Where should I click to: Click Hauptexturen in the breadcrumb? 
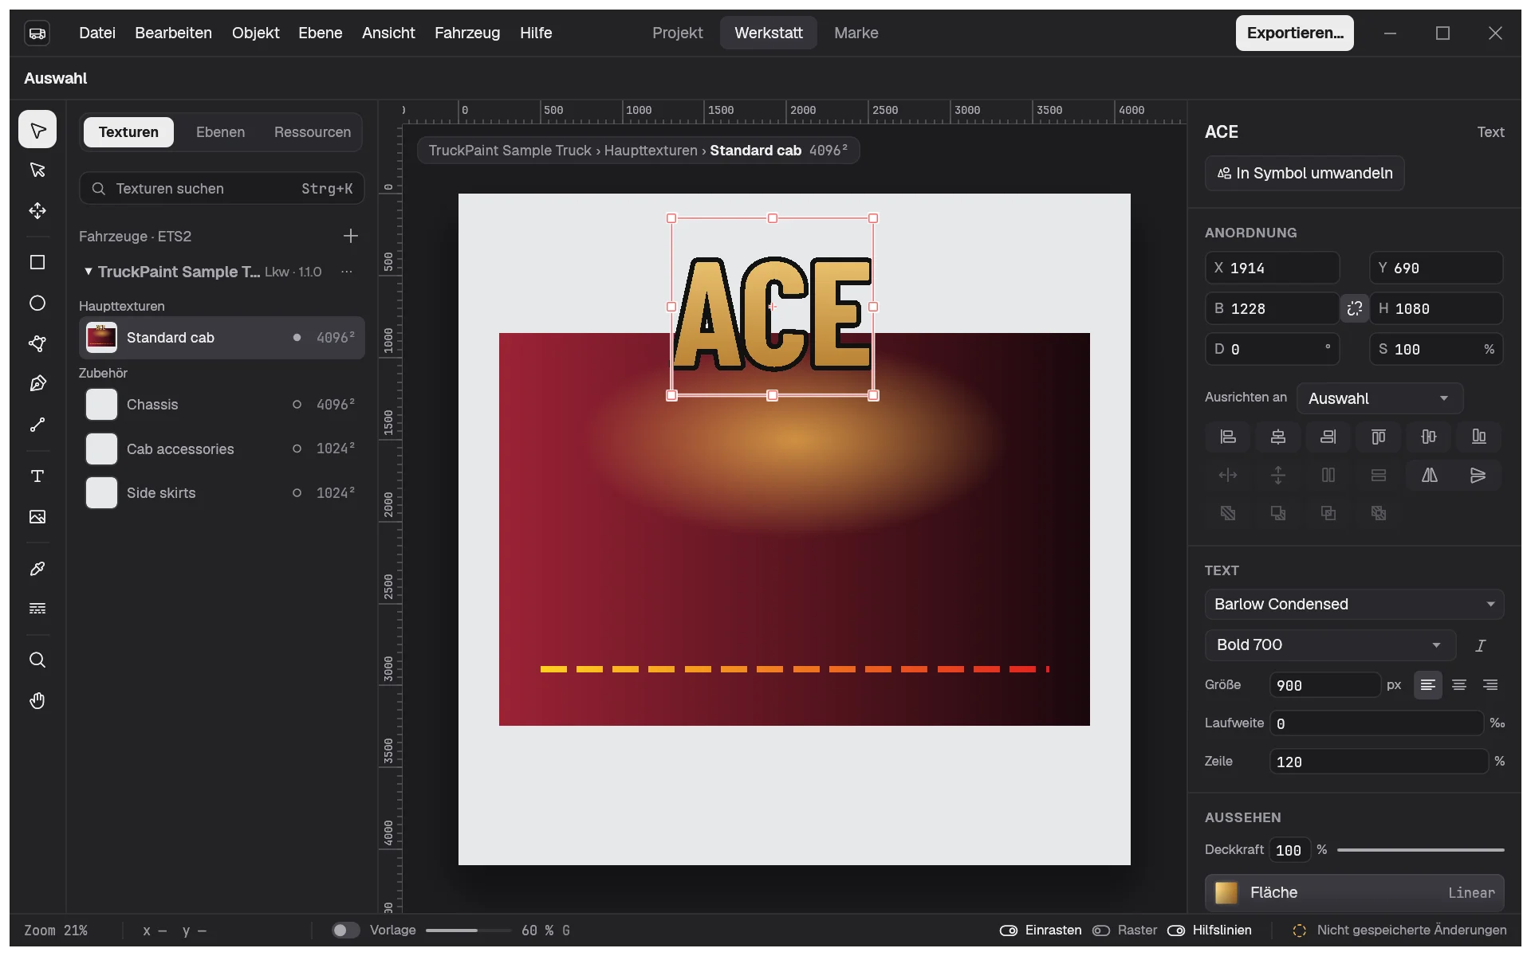pos(651,151)
